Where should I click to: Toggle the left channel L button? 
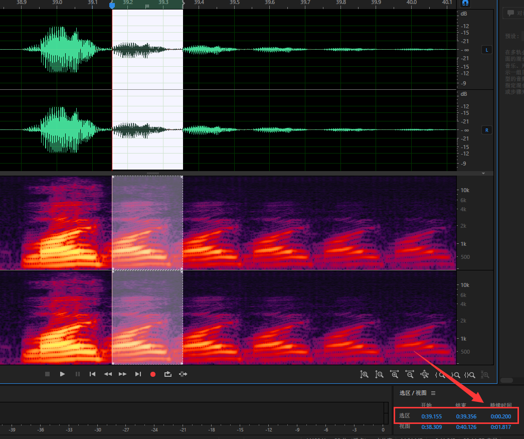tap(486, 50)
